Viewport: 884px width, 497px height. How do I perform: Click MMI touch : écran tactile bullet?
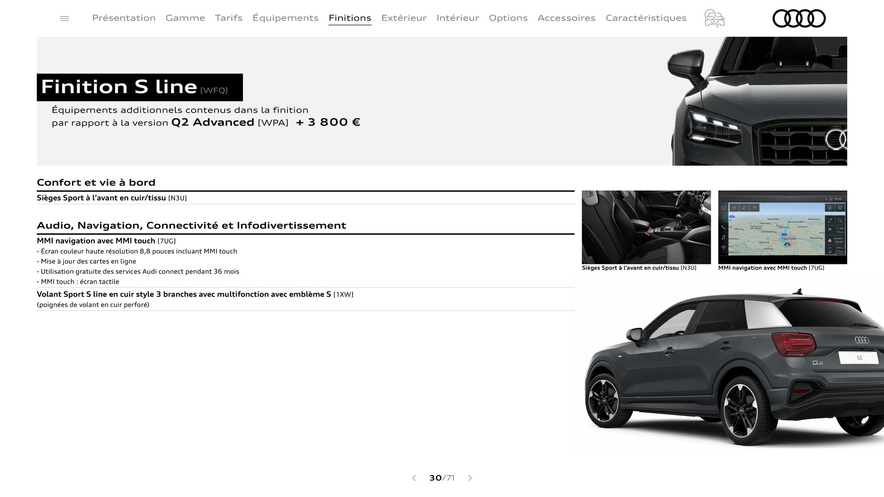coord(78,282)
